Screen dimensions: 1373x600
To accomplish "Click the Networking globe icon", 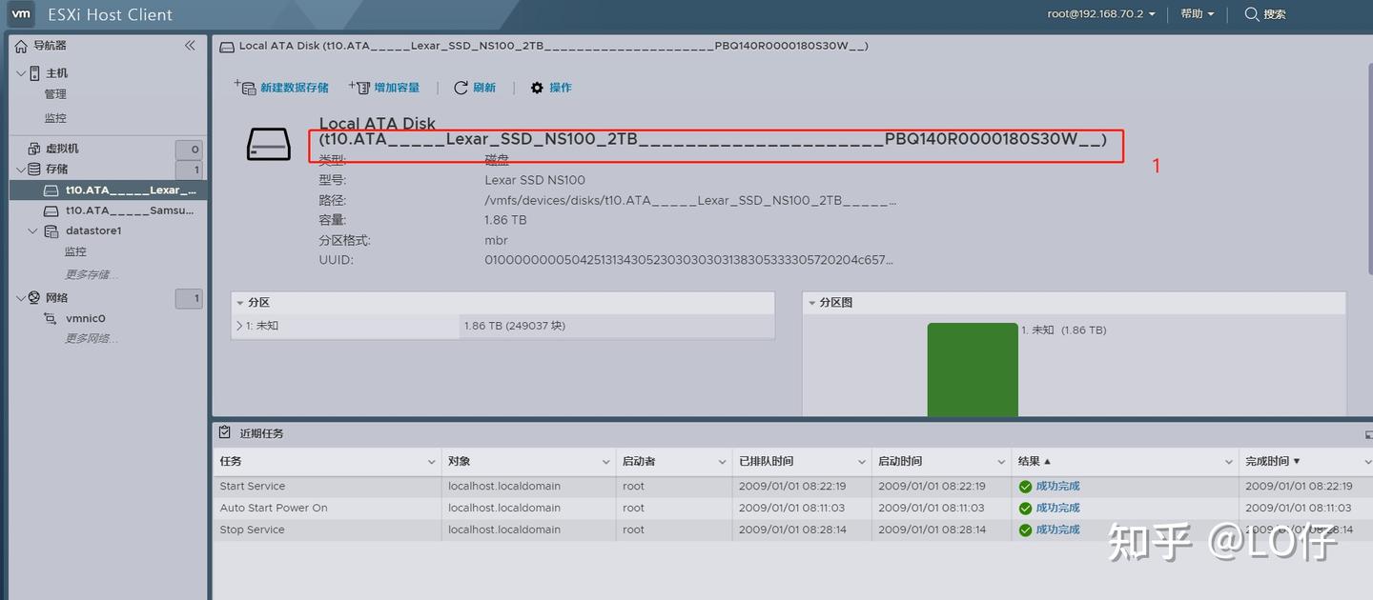I will (x=35, y=298).
